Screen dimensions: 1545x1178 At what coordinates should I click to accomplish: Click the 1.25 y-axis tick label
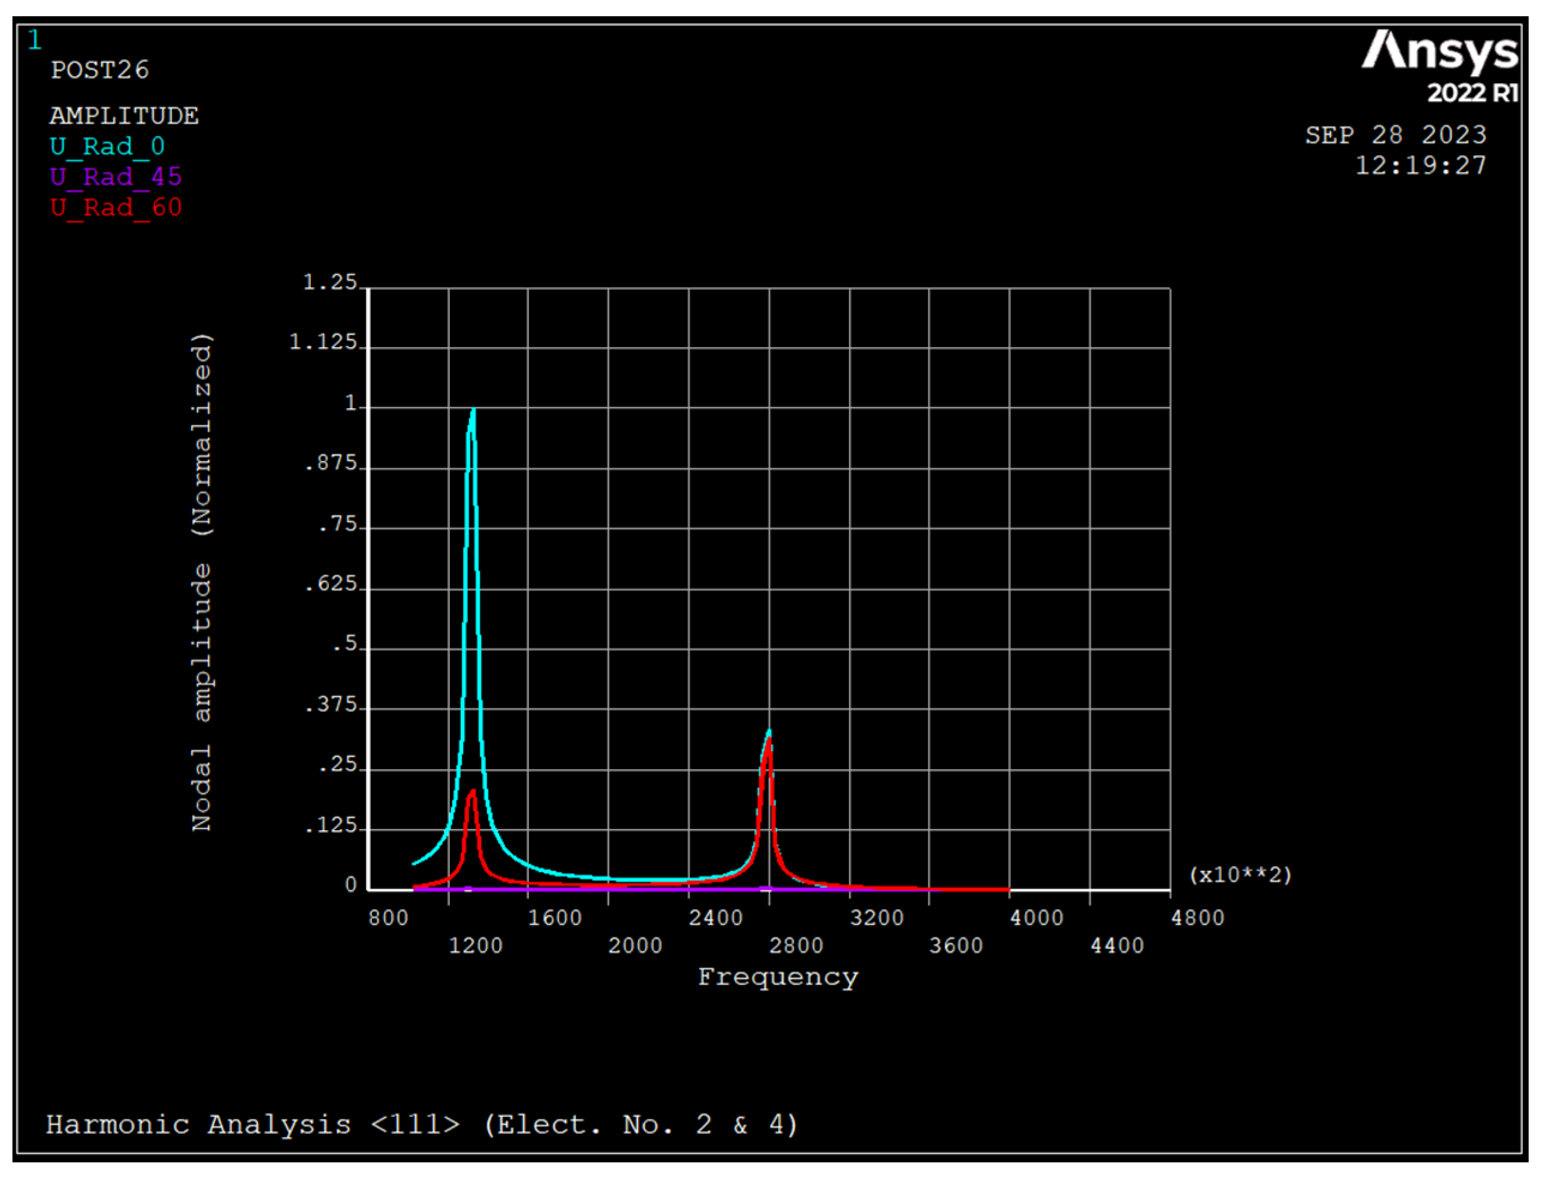coord(329,283)
